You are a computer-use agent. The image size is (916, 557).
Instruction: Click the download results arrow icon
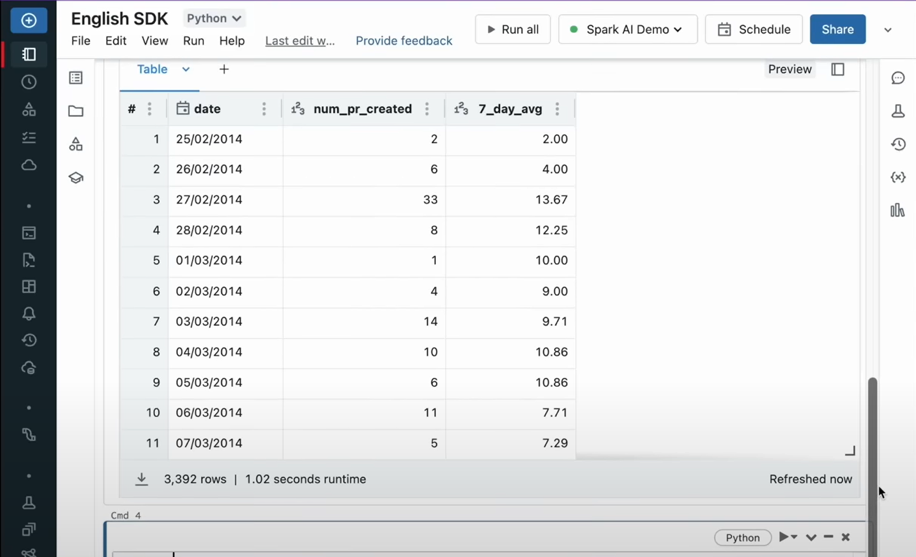coord(142,479)
